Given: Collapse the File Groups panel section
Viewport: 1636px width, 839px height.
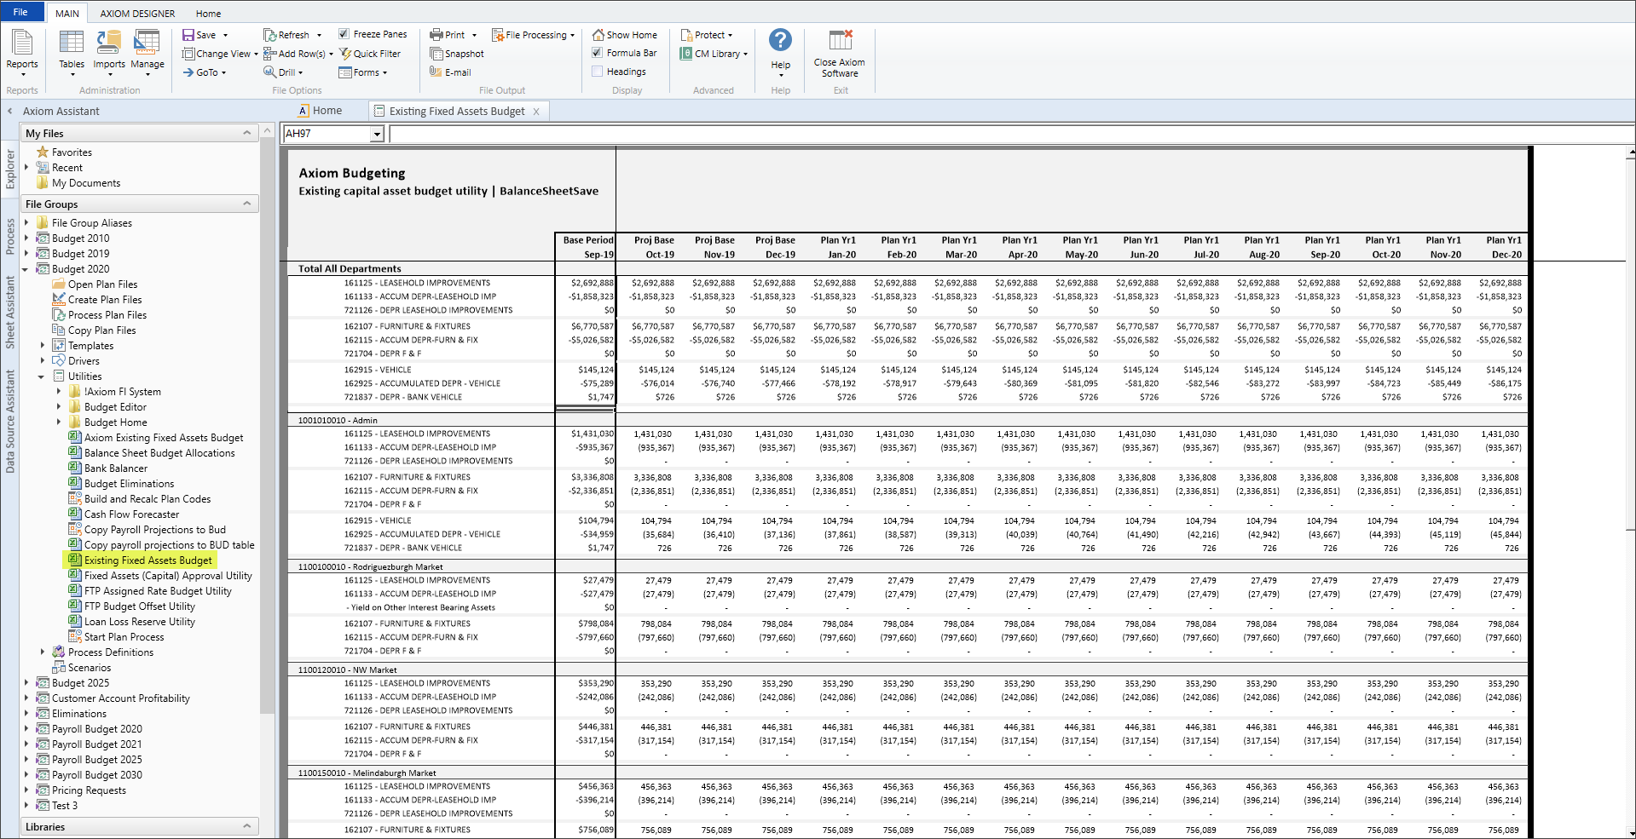Looking at the screenshot, I should click(x=247, y=204).
